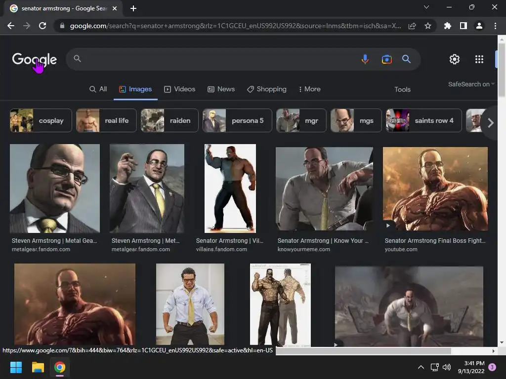Open the image search Tools
506x379 pixels.
click(x=402, y=90)
